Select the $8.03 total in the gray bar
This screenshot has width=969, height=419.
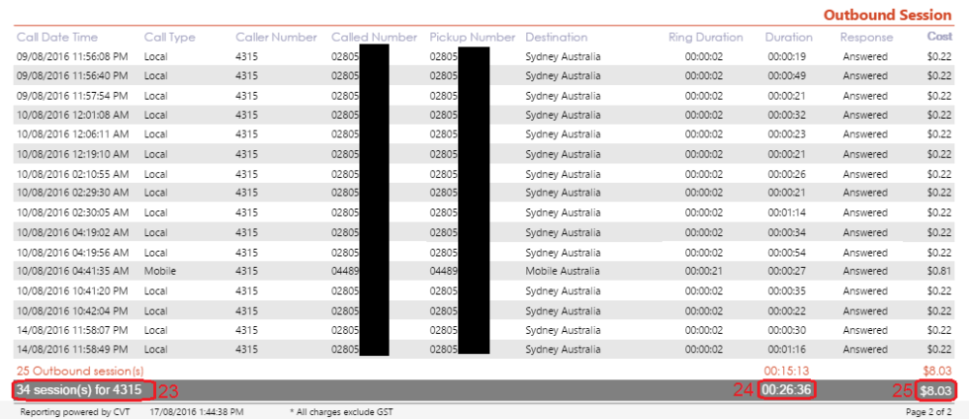pyautogui.click(x=936, y=391)
